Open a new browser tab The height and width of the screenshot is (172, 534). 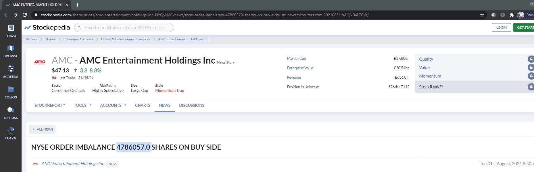pyautogui.click(x=78, y=5)
